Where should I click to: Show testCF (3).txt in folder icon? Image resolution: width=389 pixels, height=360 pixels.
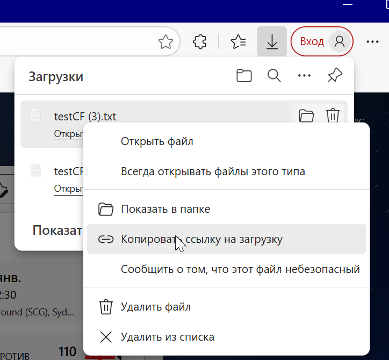[x=306, y=116]
